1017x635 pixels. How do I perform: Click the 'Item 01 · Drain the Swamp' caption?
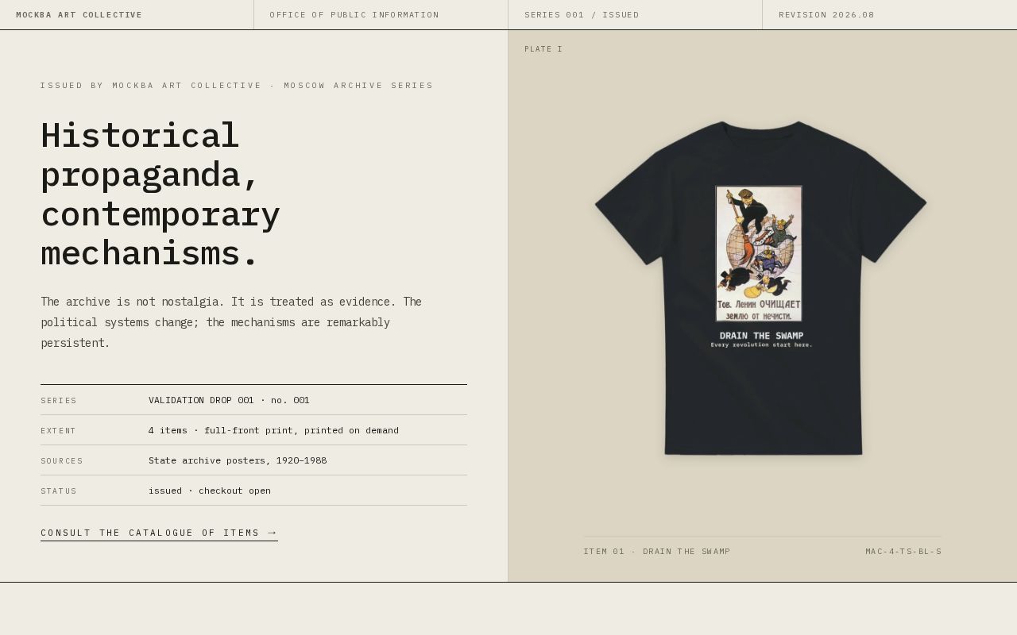(657, 552)
